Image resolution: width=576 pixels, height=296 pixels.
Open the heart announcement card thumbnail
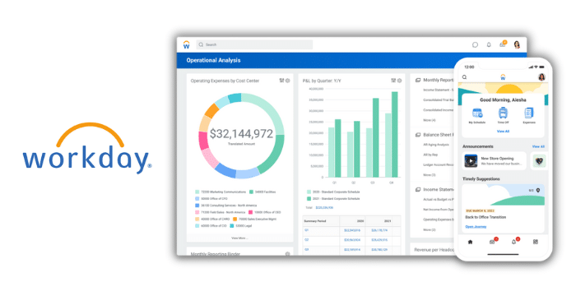tap(539, 161)
